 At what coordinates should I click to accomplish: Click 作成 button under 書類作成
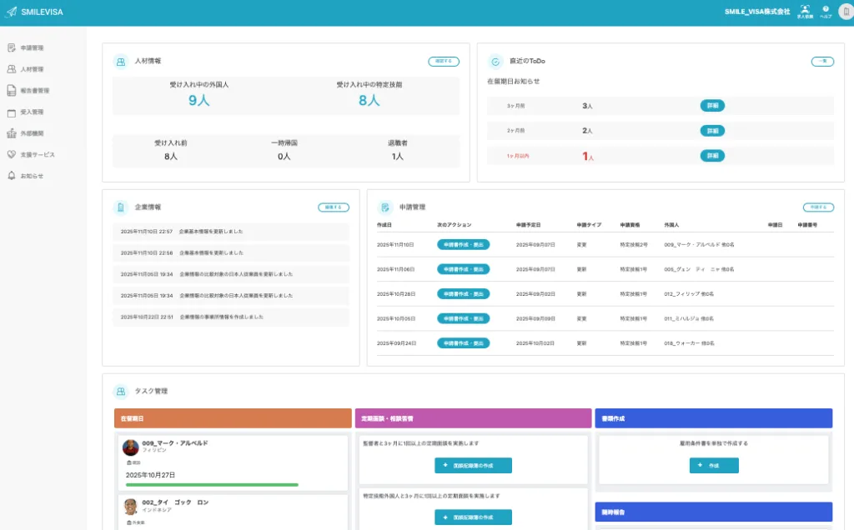(x=713, y=466)
